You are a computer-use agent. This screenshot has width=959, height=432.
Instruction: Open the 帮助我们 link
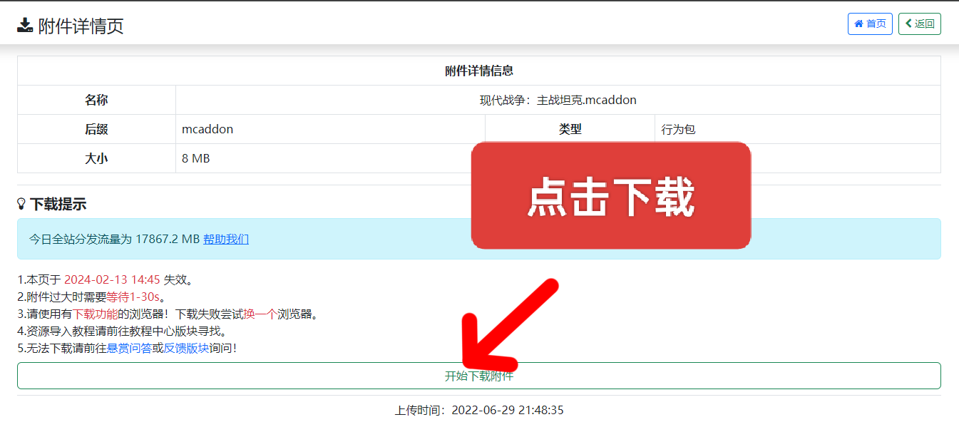[x=226, y=239]
